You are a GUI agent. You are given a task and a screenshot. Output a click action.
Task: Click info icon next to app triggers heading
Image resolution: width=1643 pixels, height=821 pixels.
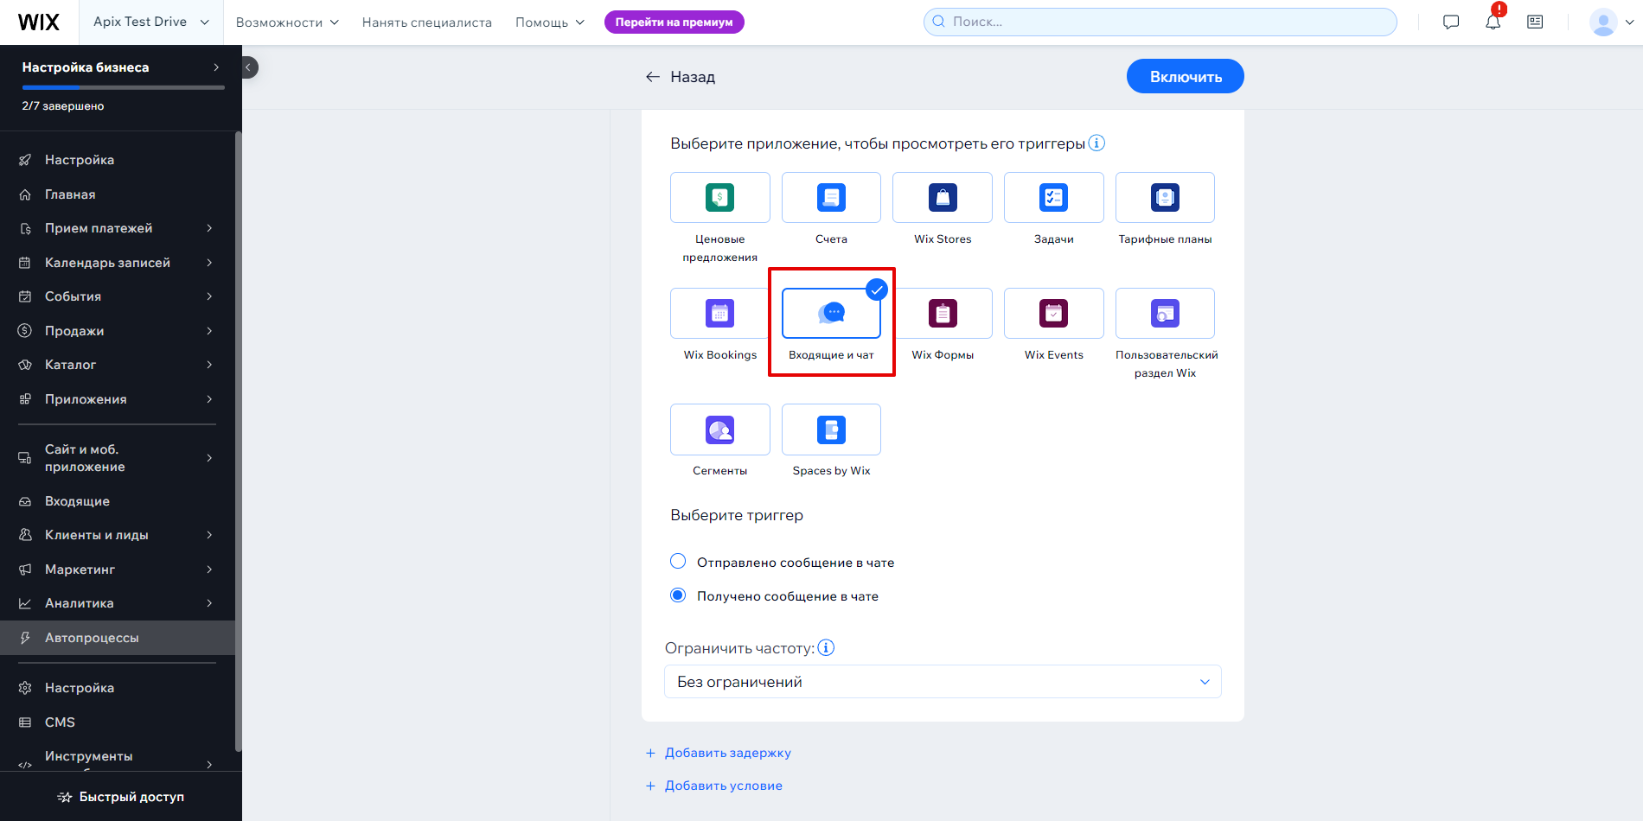click(x=1096, y=143)
